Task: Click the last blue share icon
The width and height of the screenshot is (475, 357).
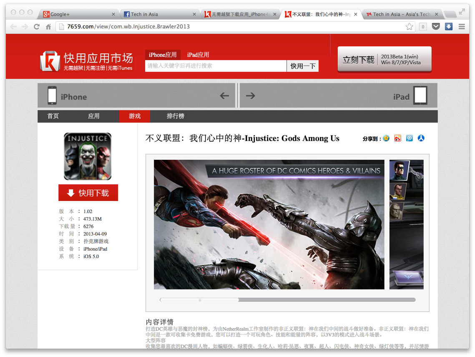Action: click(x=421, y=138)
